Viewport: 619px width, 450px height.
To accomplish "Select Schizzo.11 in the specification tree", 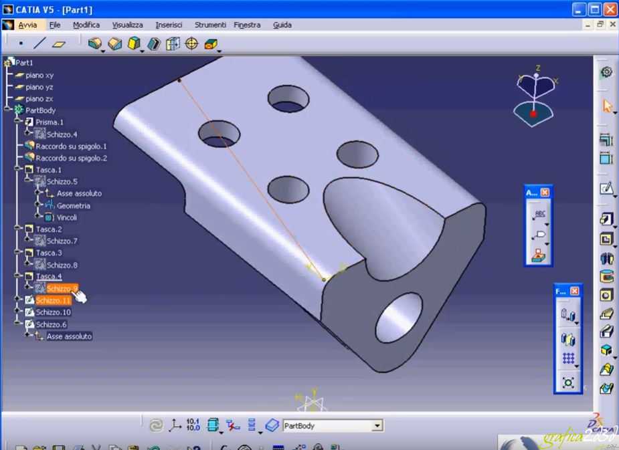I will [x=54, y=301].
